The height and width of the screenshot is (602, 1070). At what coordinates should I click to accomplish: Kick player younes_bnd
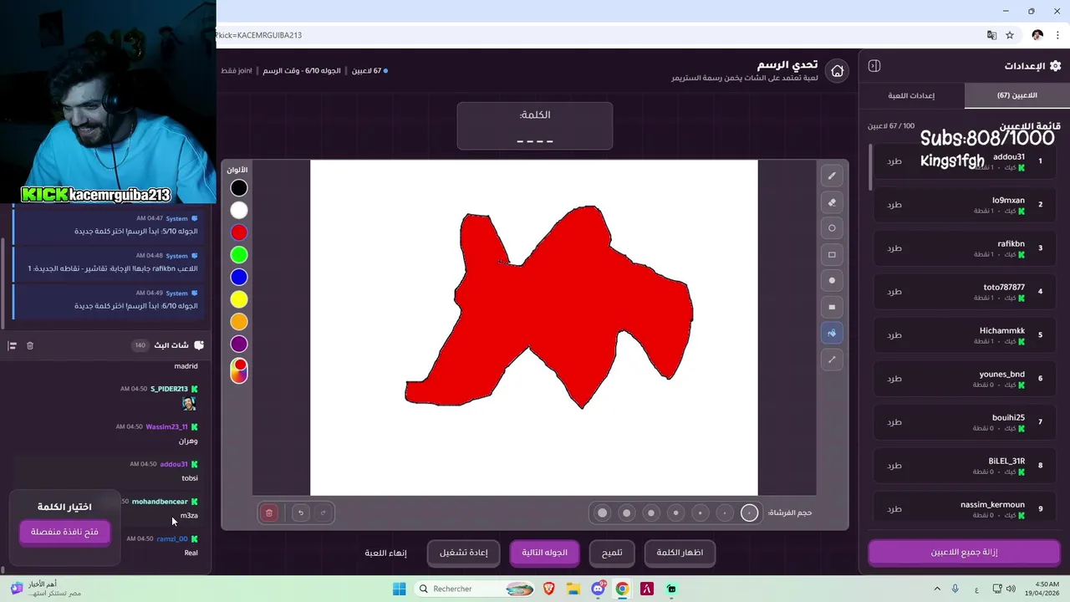894,379
